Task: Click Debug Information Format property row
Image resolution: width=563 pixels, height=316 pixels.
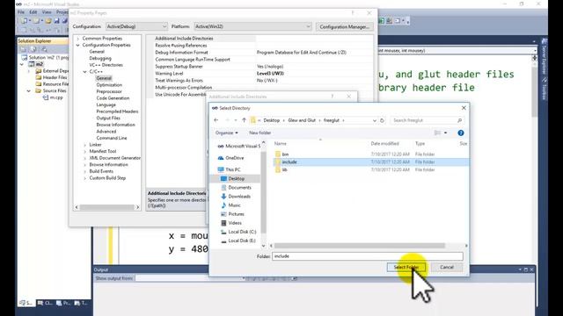Action: 260,53
